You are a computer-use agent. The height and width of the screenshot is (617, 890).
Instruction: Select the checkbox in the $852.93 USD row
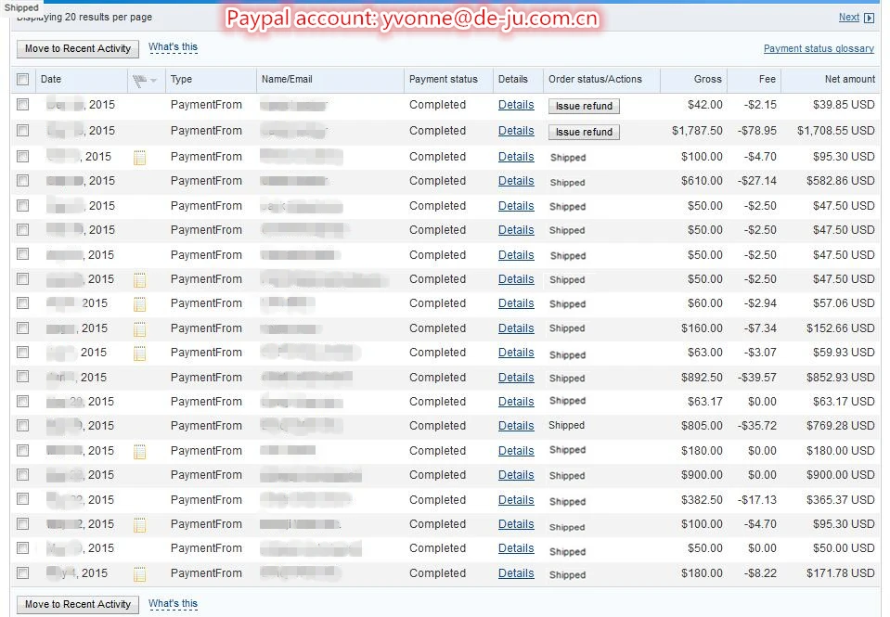click(x=22, y=377)
